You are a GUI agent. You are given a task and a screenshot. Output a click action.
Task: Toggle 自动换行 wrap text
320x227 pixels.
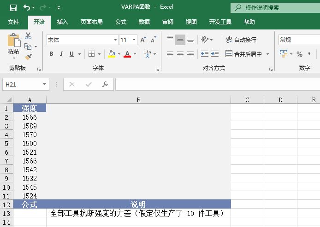click(241, 40)
